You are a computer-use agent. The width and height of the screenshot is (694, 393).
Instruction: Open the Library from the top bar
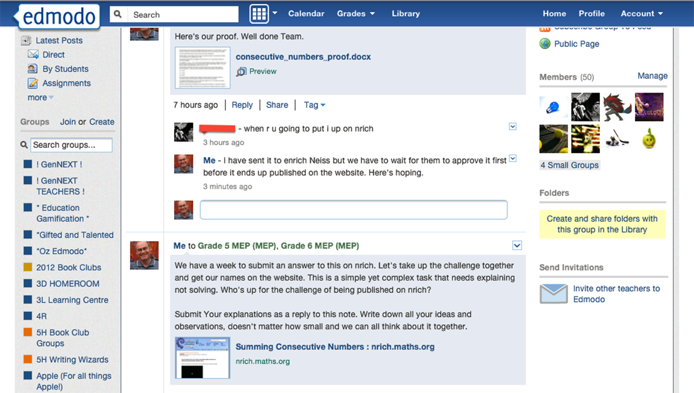(405, 13)
